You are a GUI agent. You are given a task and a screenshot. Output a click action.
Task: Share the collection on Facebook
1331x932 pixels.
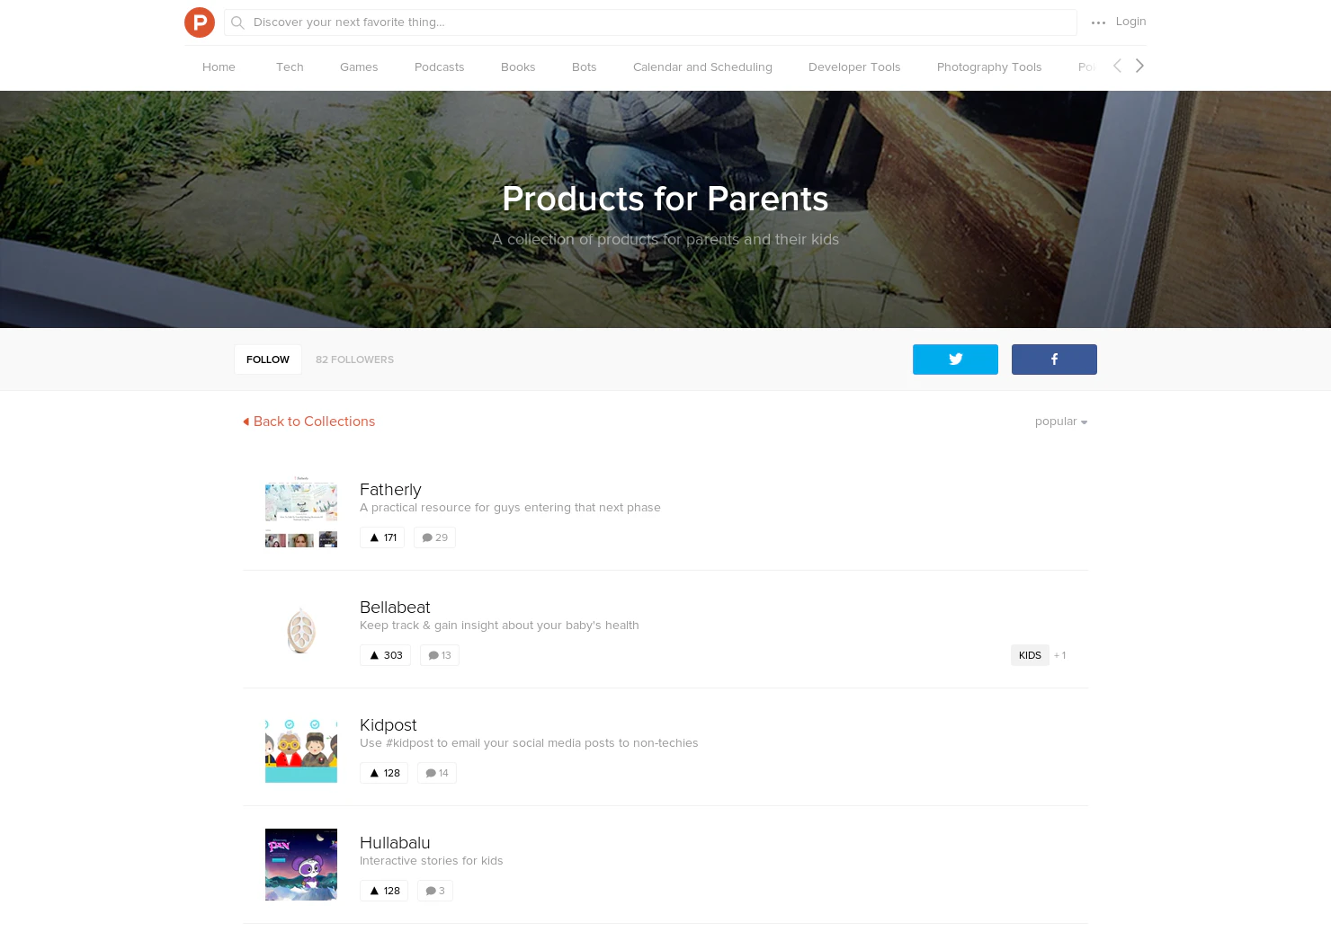coord(1053,359)
